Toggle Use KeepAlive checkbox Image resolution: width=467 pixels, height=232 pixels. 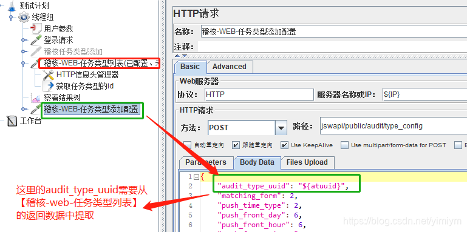(285, 145)
